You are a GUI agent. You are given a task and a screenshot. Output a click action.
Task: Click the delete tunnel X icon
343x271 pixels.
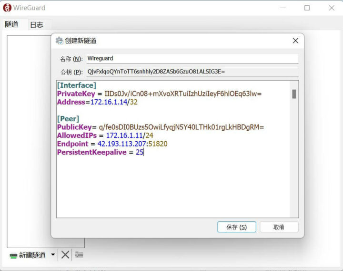tap(65, 255)
